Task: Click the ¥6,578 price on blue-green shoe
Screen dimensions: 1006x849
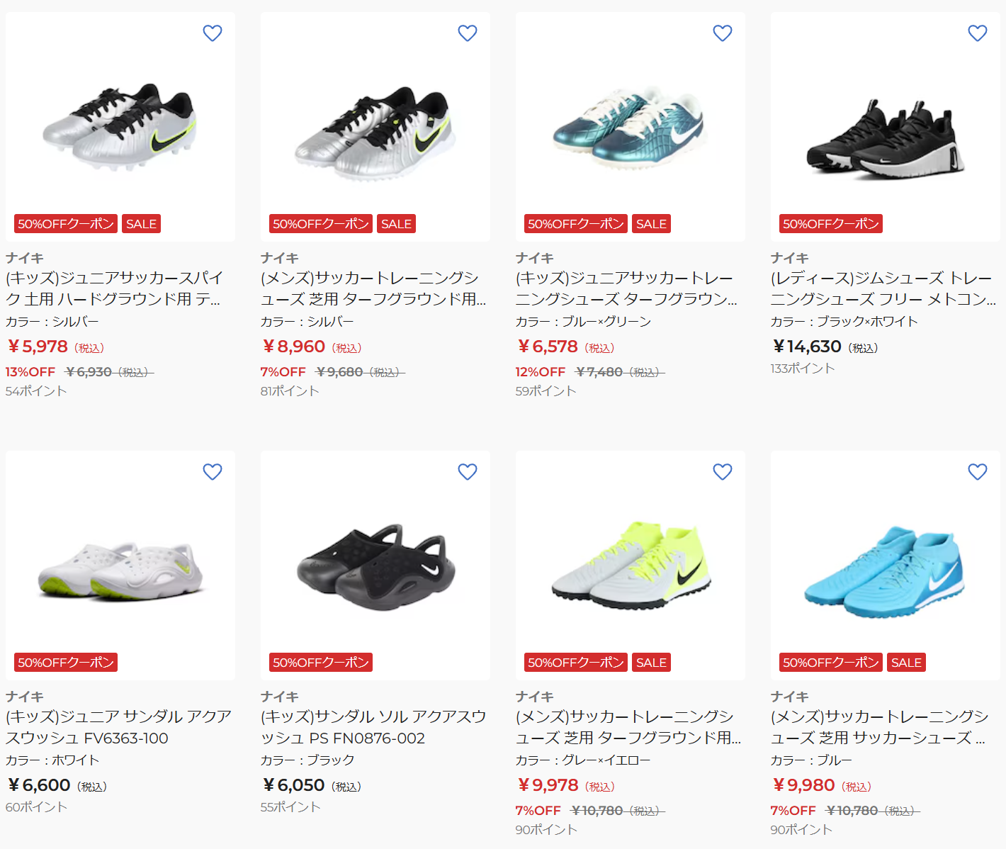Action: tap(548, 347)
